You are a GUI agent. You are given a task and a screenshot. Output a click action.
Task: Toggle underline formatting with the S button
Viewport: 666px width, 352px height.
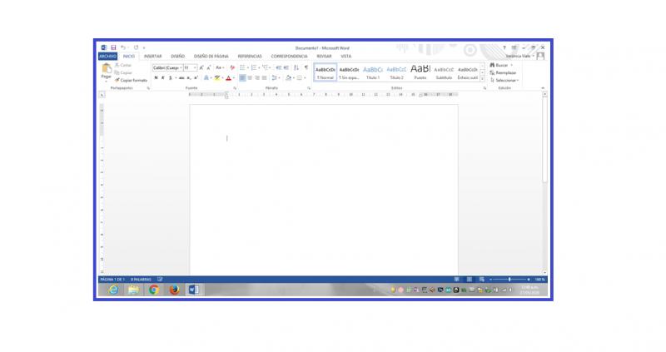click(x=170, y=77)
